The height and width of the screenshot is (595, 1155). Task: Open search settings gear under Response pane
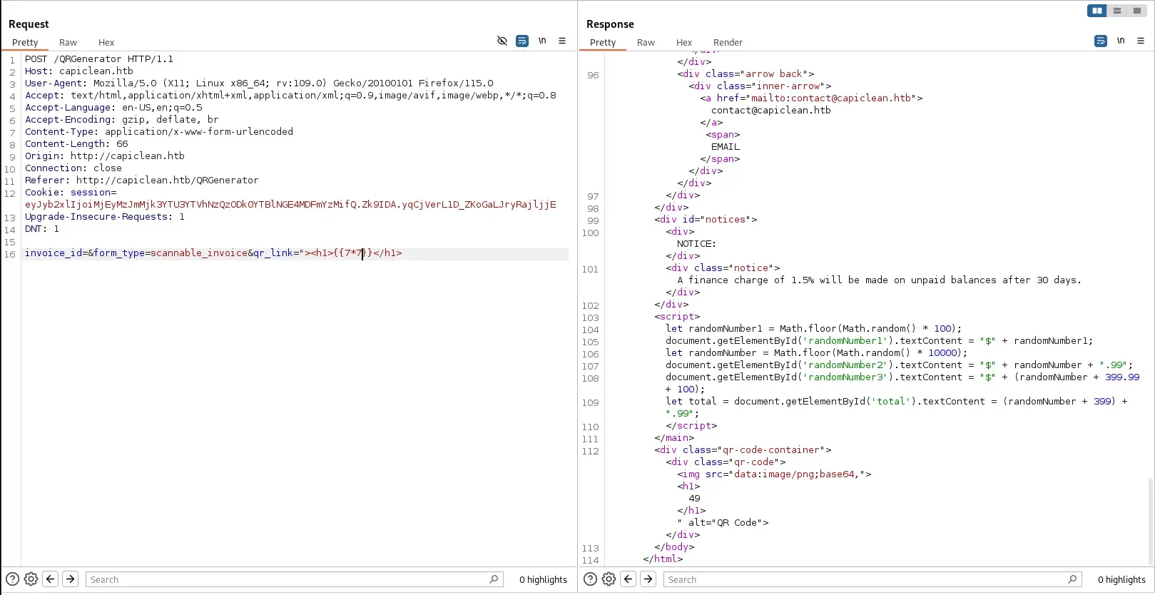tap(609, 579)
